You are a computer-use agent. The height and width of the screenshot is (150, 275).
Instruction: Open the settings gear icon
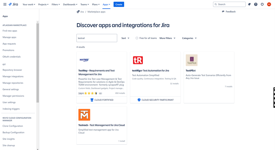click(x=262, y=4)
